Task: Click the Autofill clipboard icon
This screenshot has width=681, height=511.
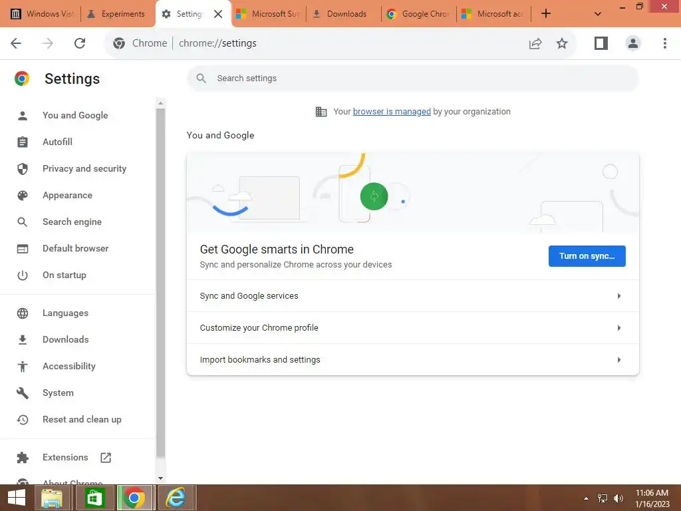Action: point(23,142)
